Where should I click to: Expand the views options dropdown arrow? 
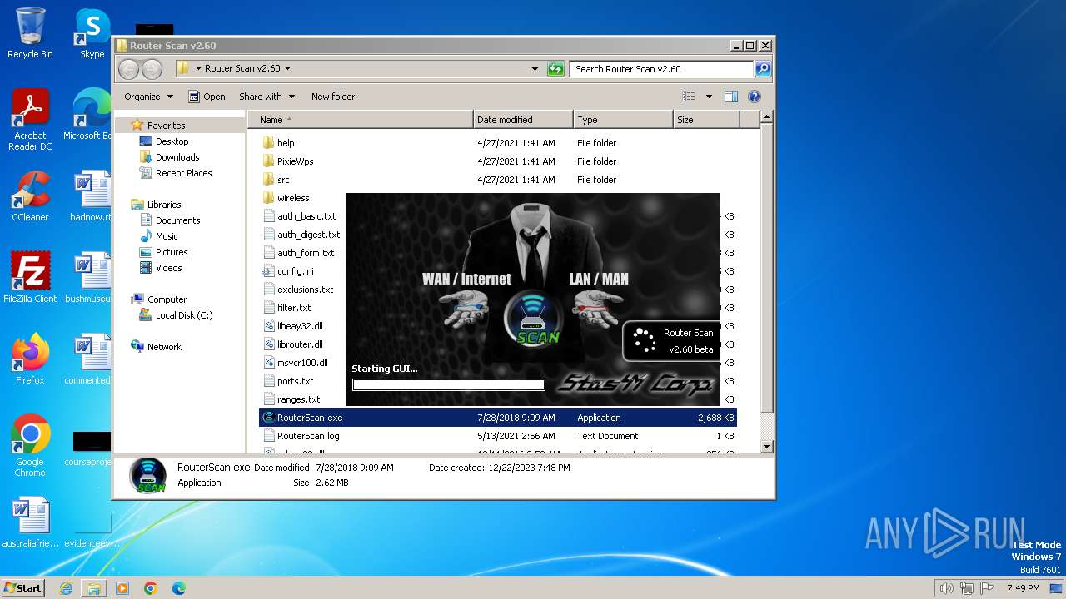click(709, 97)
